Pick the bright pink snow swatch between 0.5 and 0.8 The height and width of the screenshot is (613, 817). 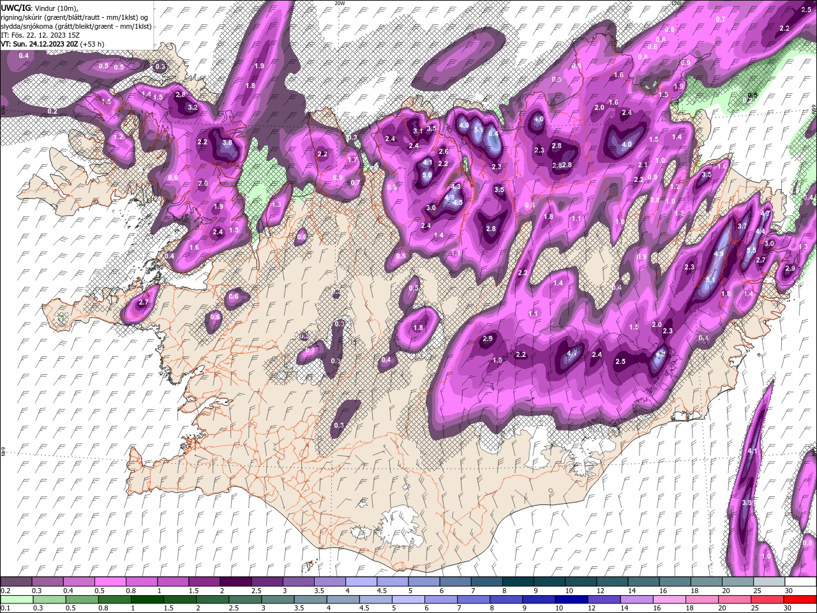pyautogui.click(x=110, y=581)
